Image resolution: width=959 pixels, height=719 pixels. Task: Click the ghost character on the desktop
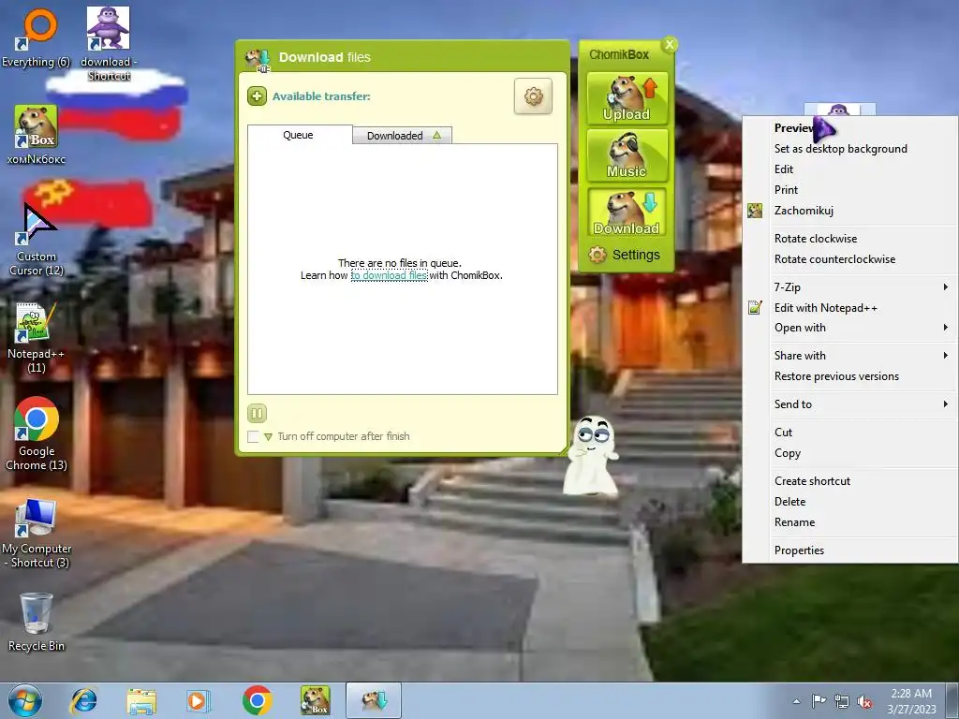point(590,456)
